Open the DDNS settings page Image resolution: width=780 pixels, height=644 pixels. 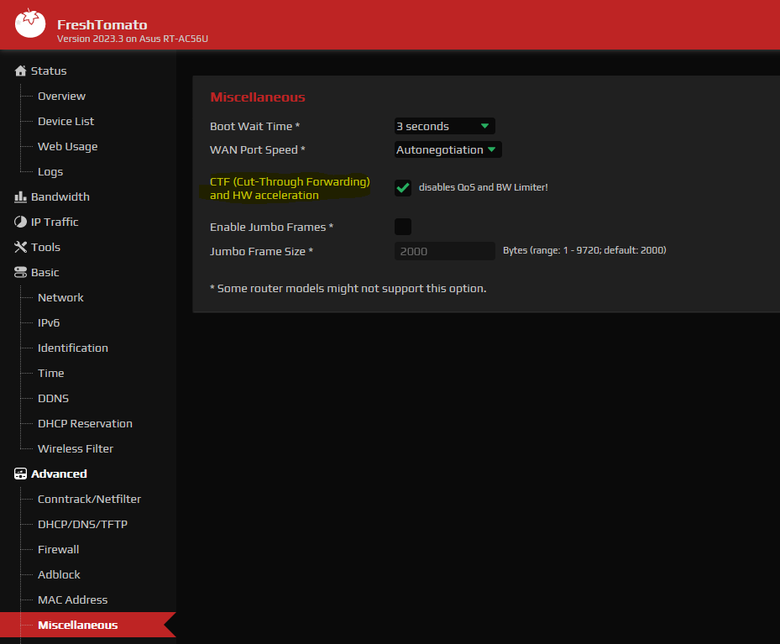point(53,398)
